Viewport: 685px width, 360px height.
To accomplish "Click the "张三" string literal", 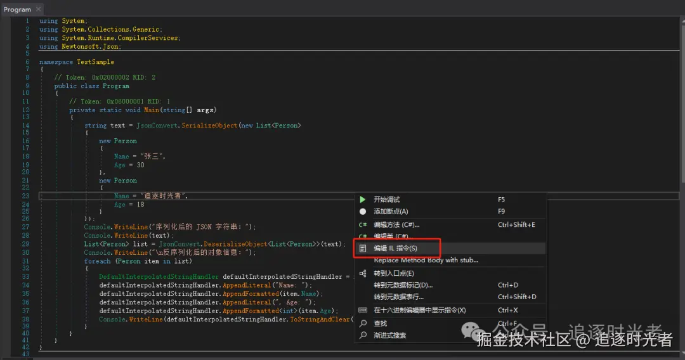I will pyautogui.click(x=152, y=156).
